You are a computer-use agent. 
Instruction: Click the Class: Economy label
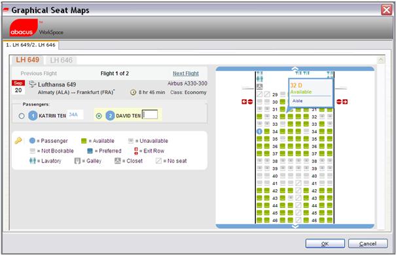pos(188,93)
